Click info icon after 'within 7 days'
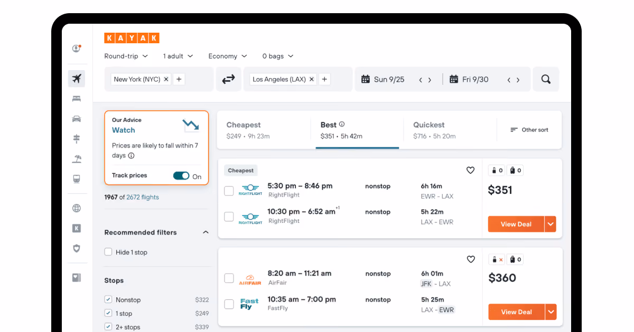 pos(131,155)
